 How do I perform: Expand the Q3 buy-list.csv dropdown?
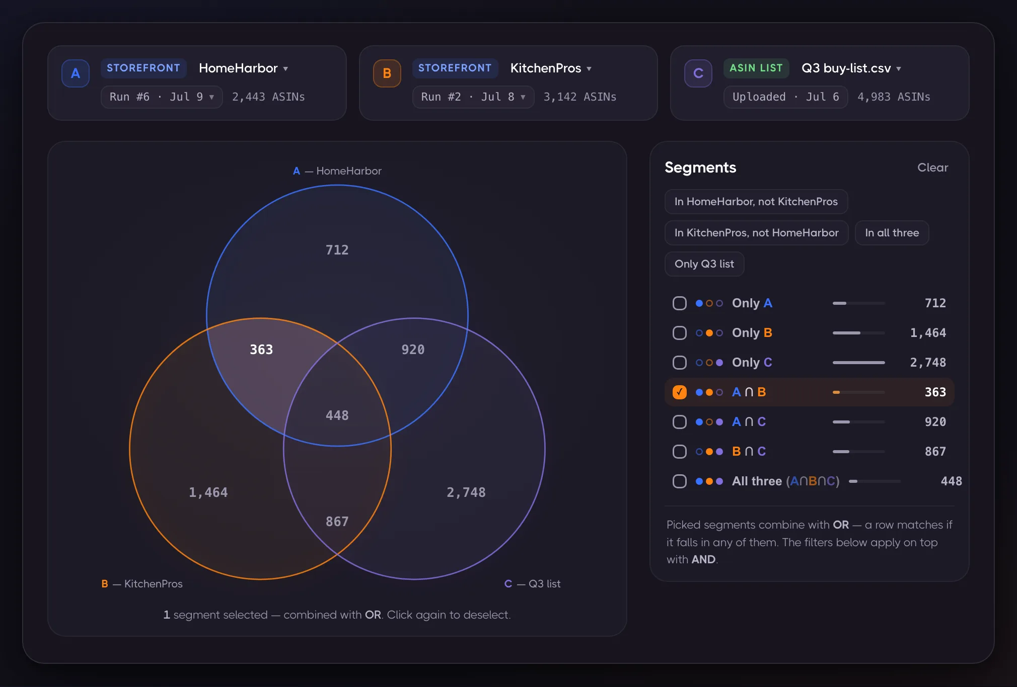[x=851, y=68]
